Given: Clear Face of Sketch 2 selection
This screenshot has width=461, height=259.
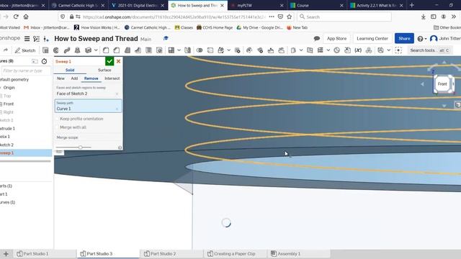Looking at the screenshot, I should tap(117, 94).
